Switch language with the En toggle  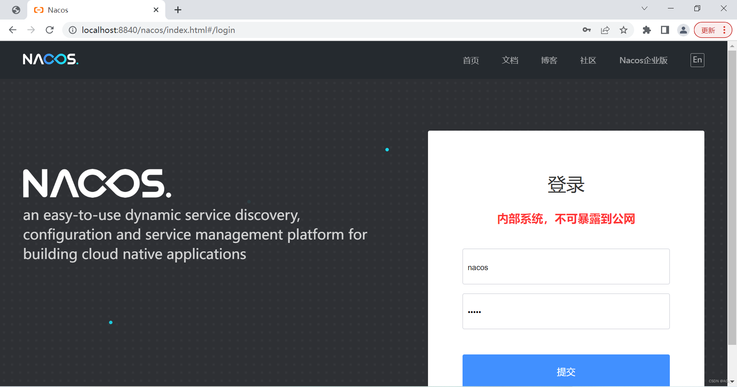[x=697, y=60]
